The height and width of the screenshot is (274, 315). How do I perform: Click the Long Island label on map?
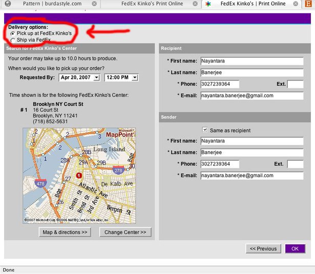coord(109,149)
